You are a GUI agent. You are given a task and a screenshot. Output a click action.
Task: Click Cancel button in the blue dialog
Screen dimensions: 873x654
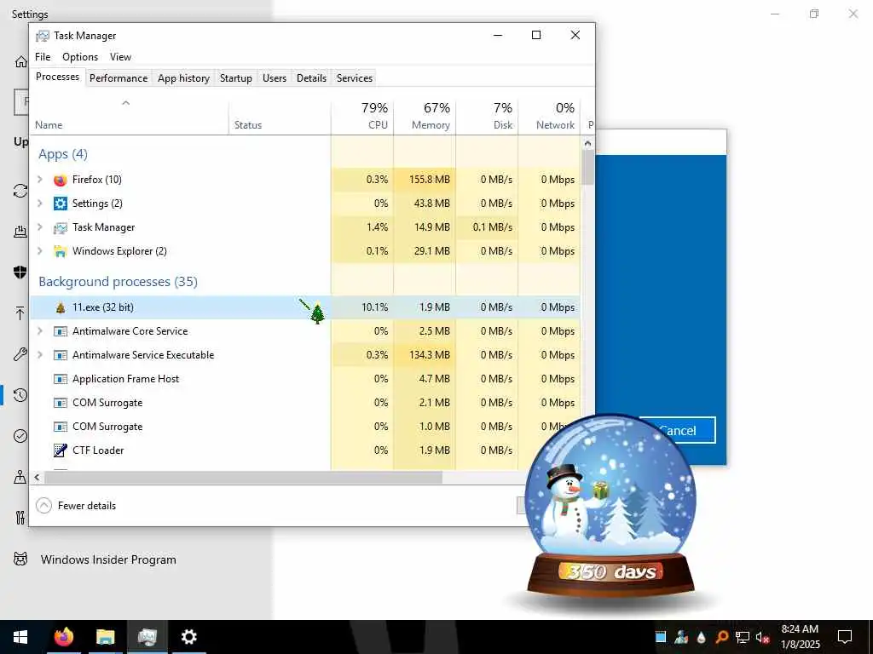click(678, 430)
